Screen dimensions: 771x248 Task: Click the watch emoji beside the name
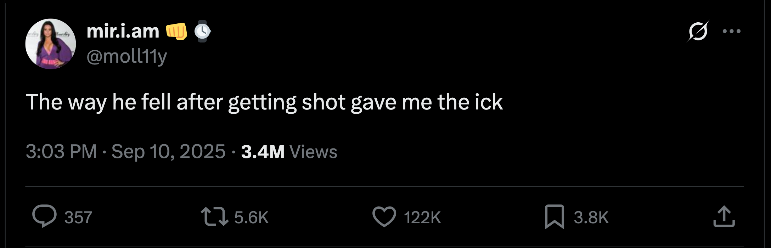point(202,31)
